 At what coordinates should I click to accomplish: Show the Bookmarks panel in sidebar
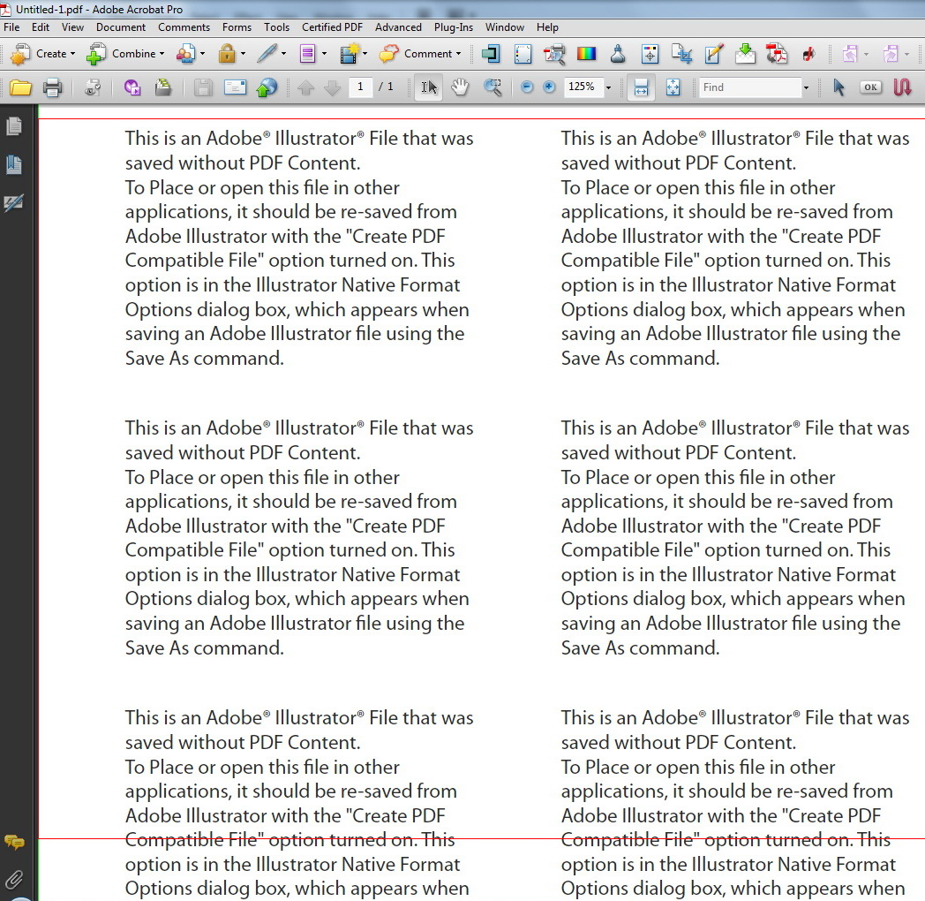coord(14,164)
